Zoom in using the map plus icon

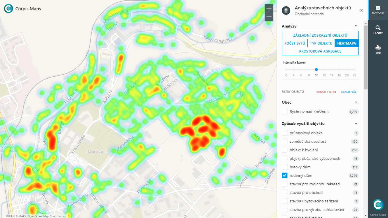tap(268, 9)
